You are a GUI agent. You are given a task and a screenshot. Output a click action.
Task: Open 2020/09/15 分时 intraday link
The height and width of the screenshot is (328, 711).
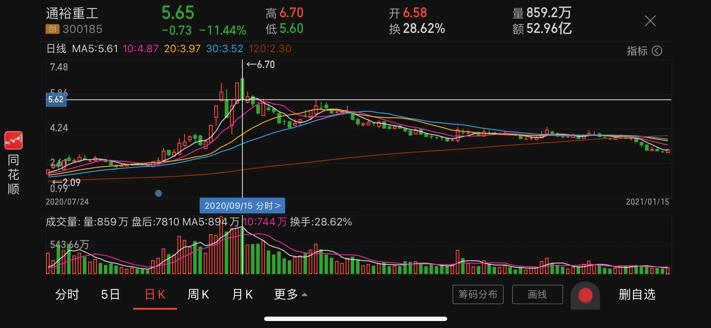pyautogui.click(x=242, y=206)
